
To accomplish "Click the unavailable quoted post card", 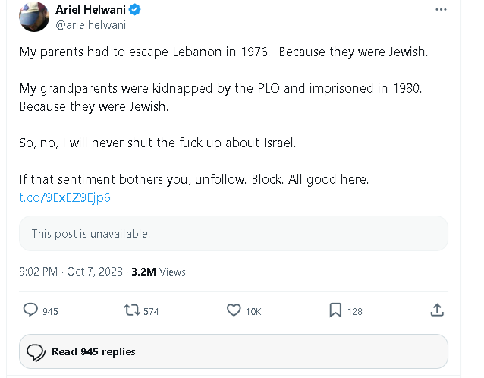I will click(x=234, y=234).
